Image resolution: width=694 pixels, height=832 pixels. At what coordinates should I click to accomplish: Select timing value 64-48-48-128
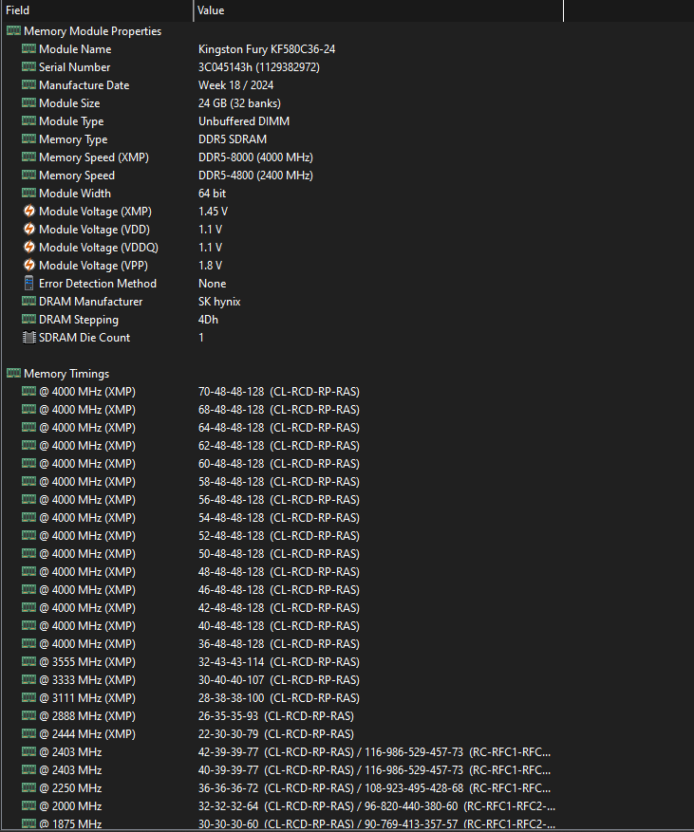pos(231,428)
